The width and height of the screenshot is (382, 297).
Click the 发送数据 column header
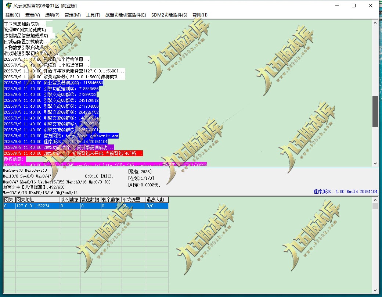tap(91, 200)
